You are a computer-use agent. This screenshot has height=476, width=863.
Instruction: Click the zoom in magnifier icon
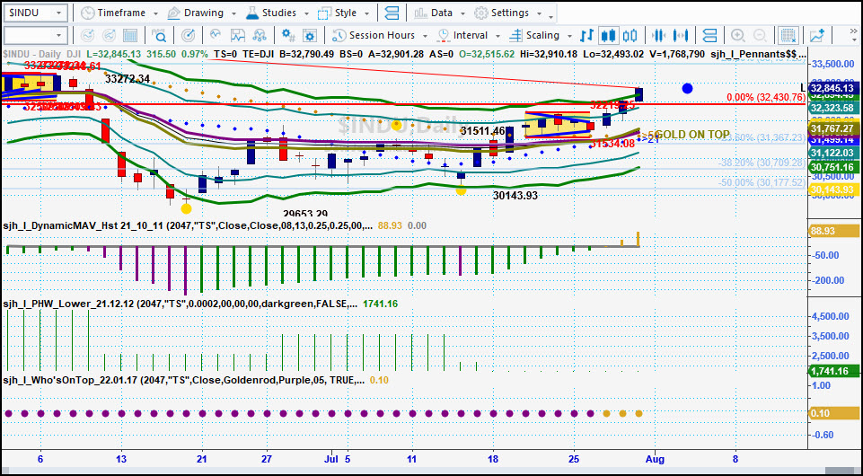click(738, 36)
